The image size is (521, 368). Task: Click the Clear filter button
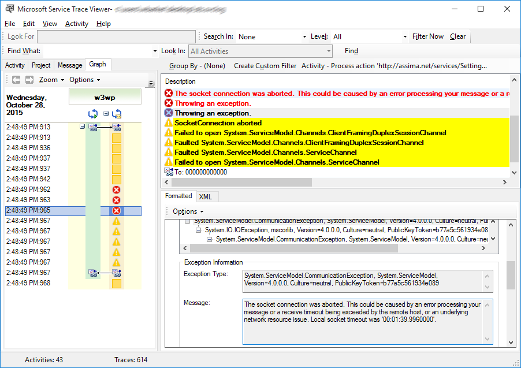pyautogui.click(x=457, y=36)
